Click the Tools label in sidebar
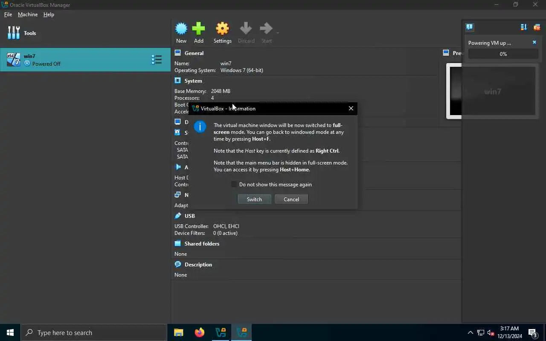The image size is (546, 341). point(30,33)
